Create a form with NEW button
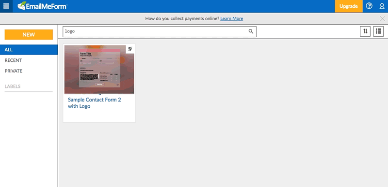Viewport: 388px width, 187px height. [x=29, y=35]
